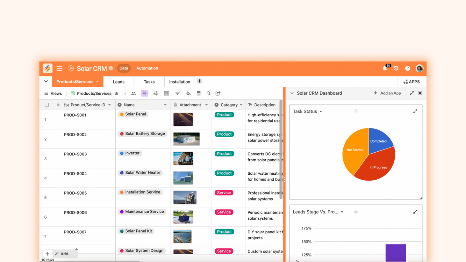Open the Views sidebar
The image size is (466, 262).
point(53,93)
